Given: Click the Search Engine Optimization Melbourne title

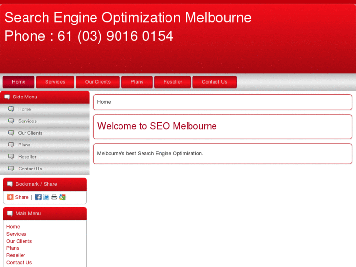Looking at the screenshot, I should [x=128, y=18].
